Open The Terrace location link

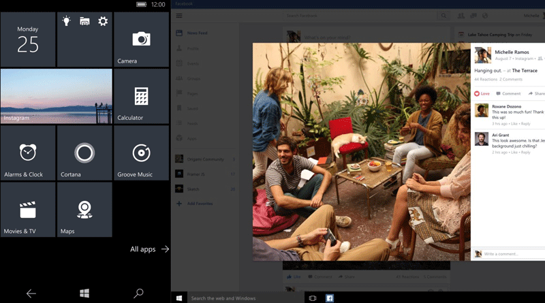[x=525, y=71]
